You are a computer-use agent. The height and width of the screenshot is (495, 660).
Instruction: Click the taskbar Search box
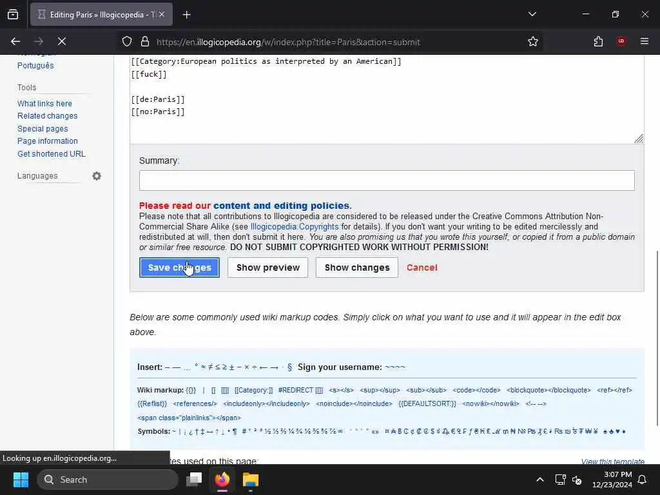(108, 480)
